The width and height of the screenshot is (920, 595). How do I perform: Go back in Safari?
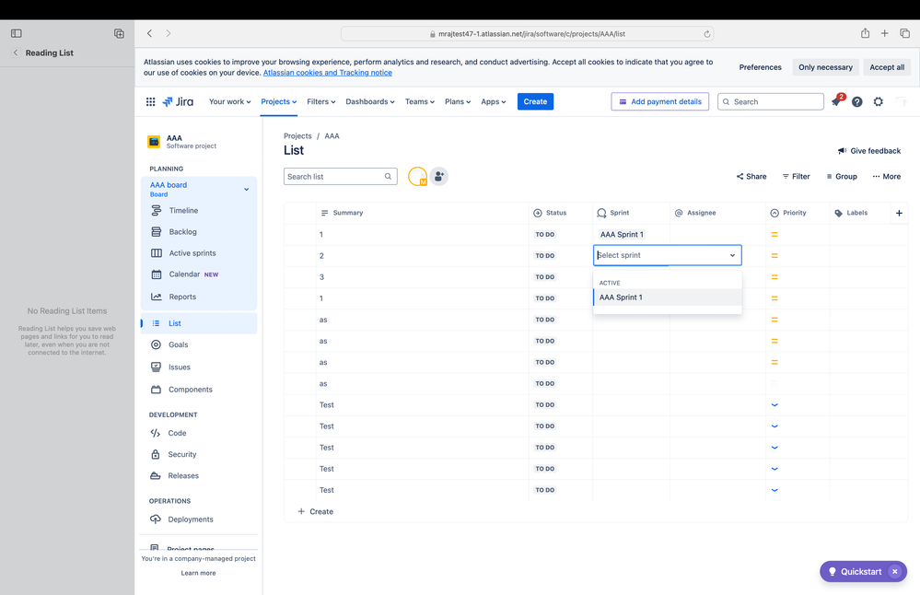(x=149, y=33)
